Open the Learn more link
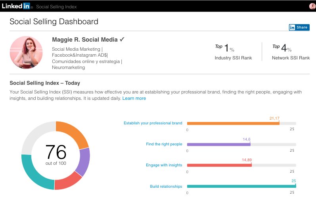The image size is (316, 204). tap(134, 98)
